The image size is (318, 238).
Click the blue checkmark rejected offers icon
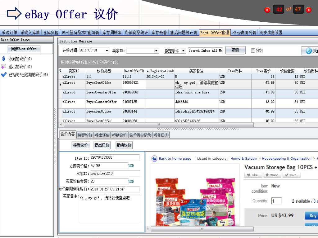click(4, 74)
